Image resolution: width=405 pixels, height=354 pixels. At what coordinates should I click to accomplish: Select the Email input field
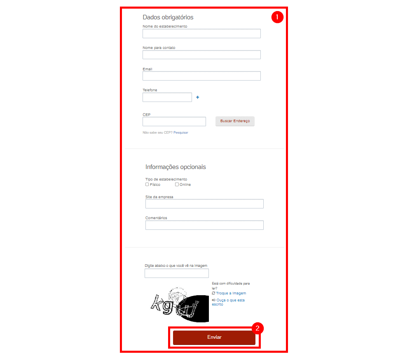point(202,76)
